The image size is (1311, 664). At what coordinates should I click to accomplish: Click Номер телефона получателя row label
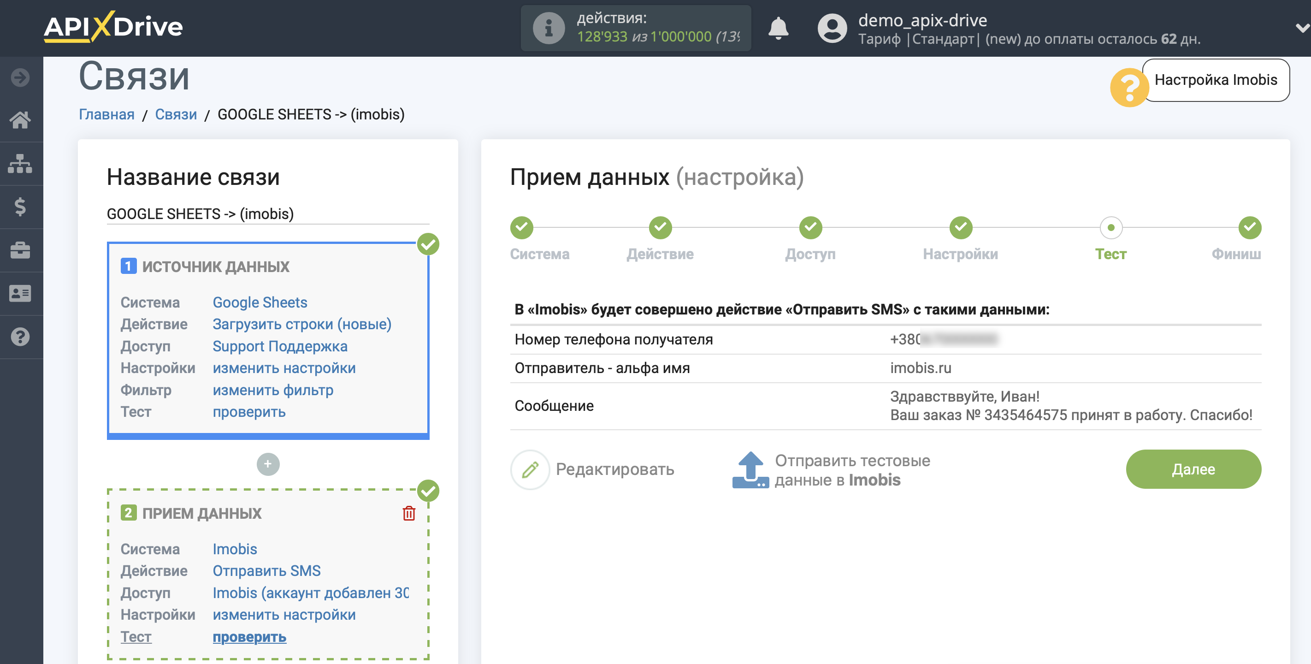(x=613, y=339)
